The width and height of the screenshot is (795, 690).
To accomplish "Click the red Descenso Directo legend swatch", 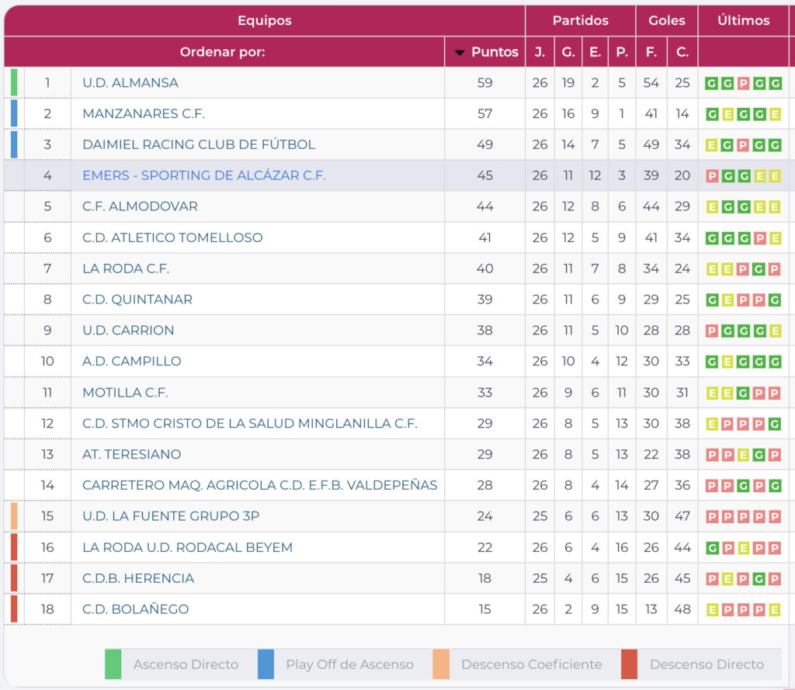I will click(x=629, y=664).
